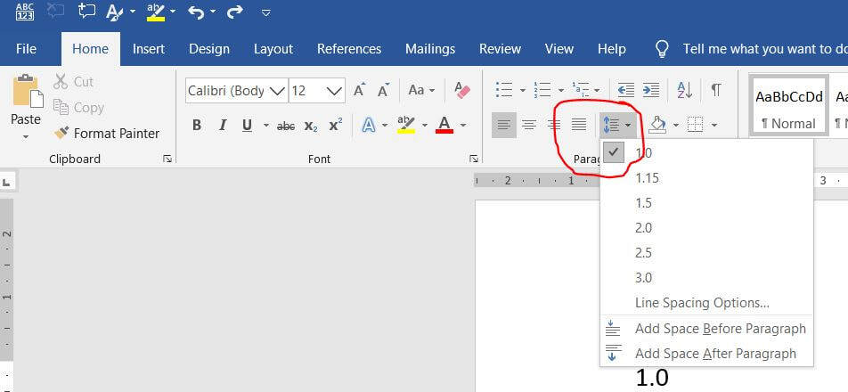
Task: Show paragraph marks with pilcrow icon
Action: [x=716, y=90]
